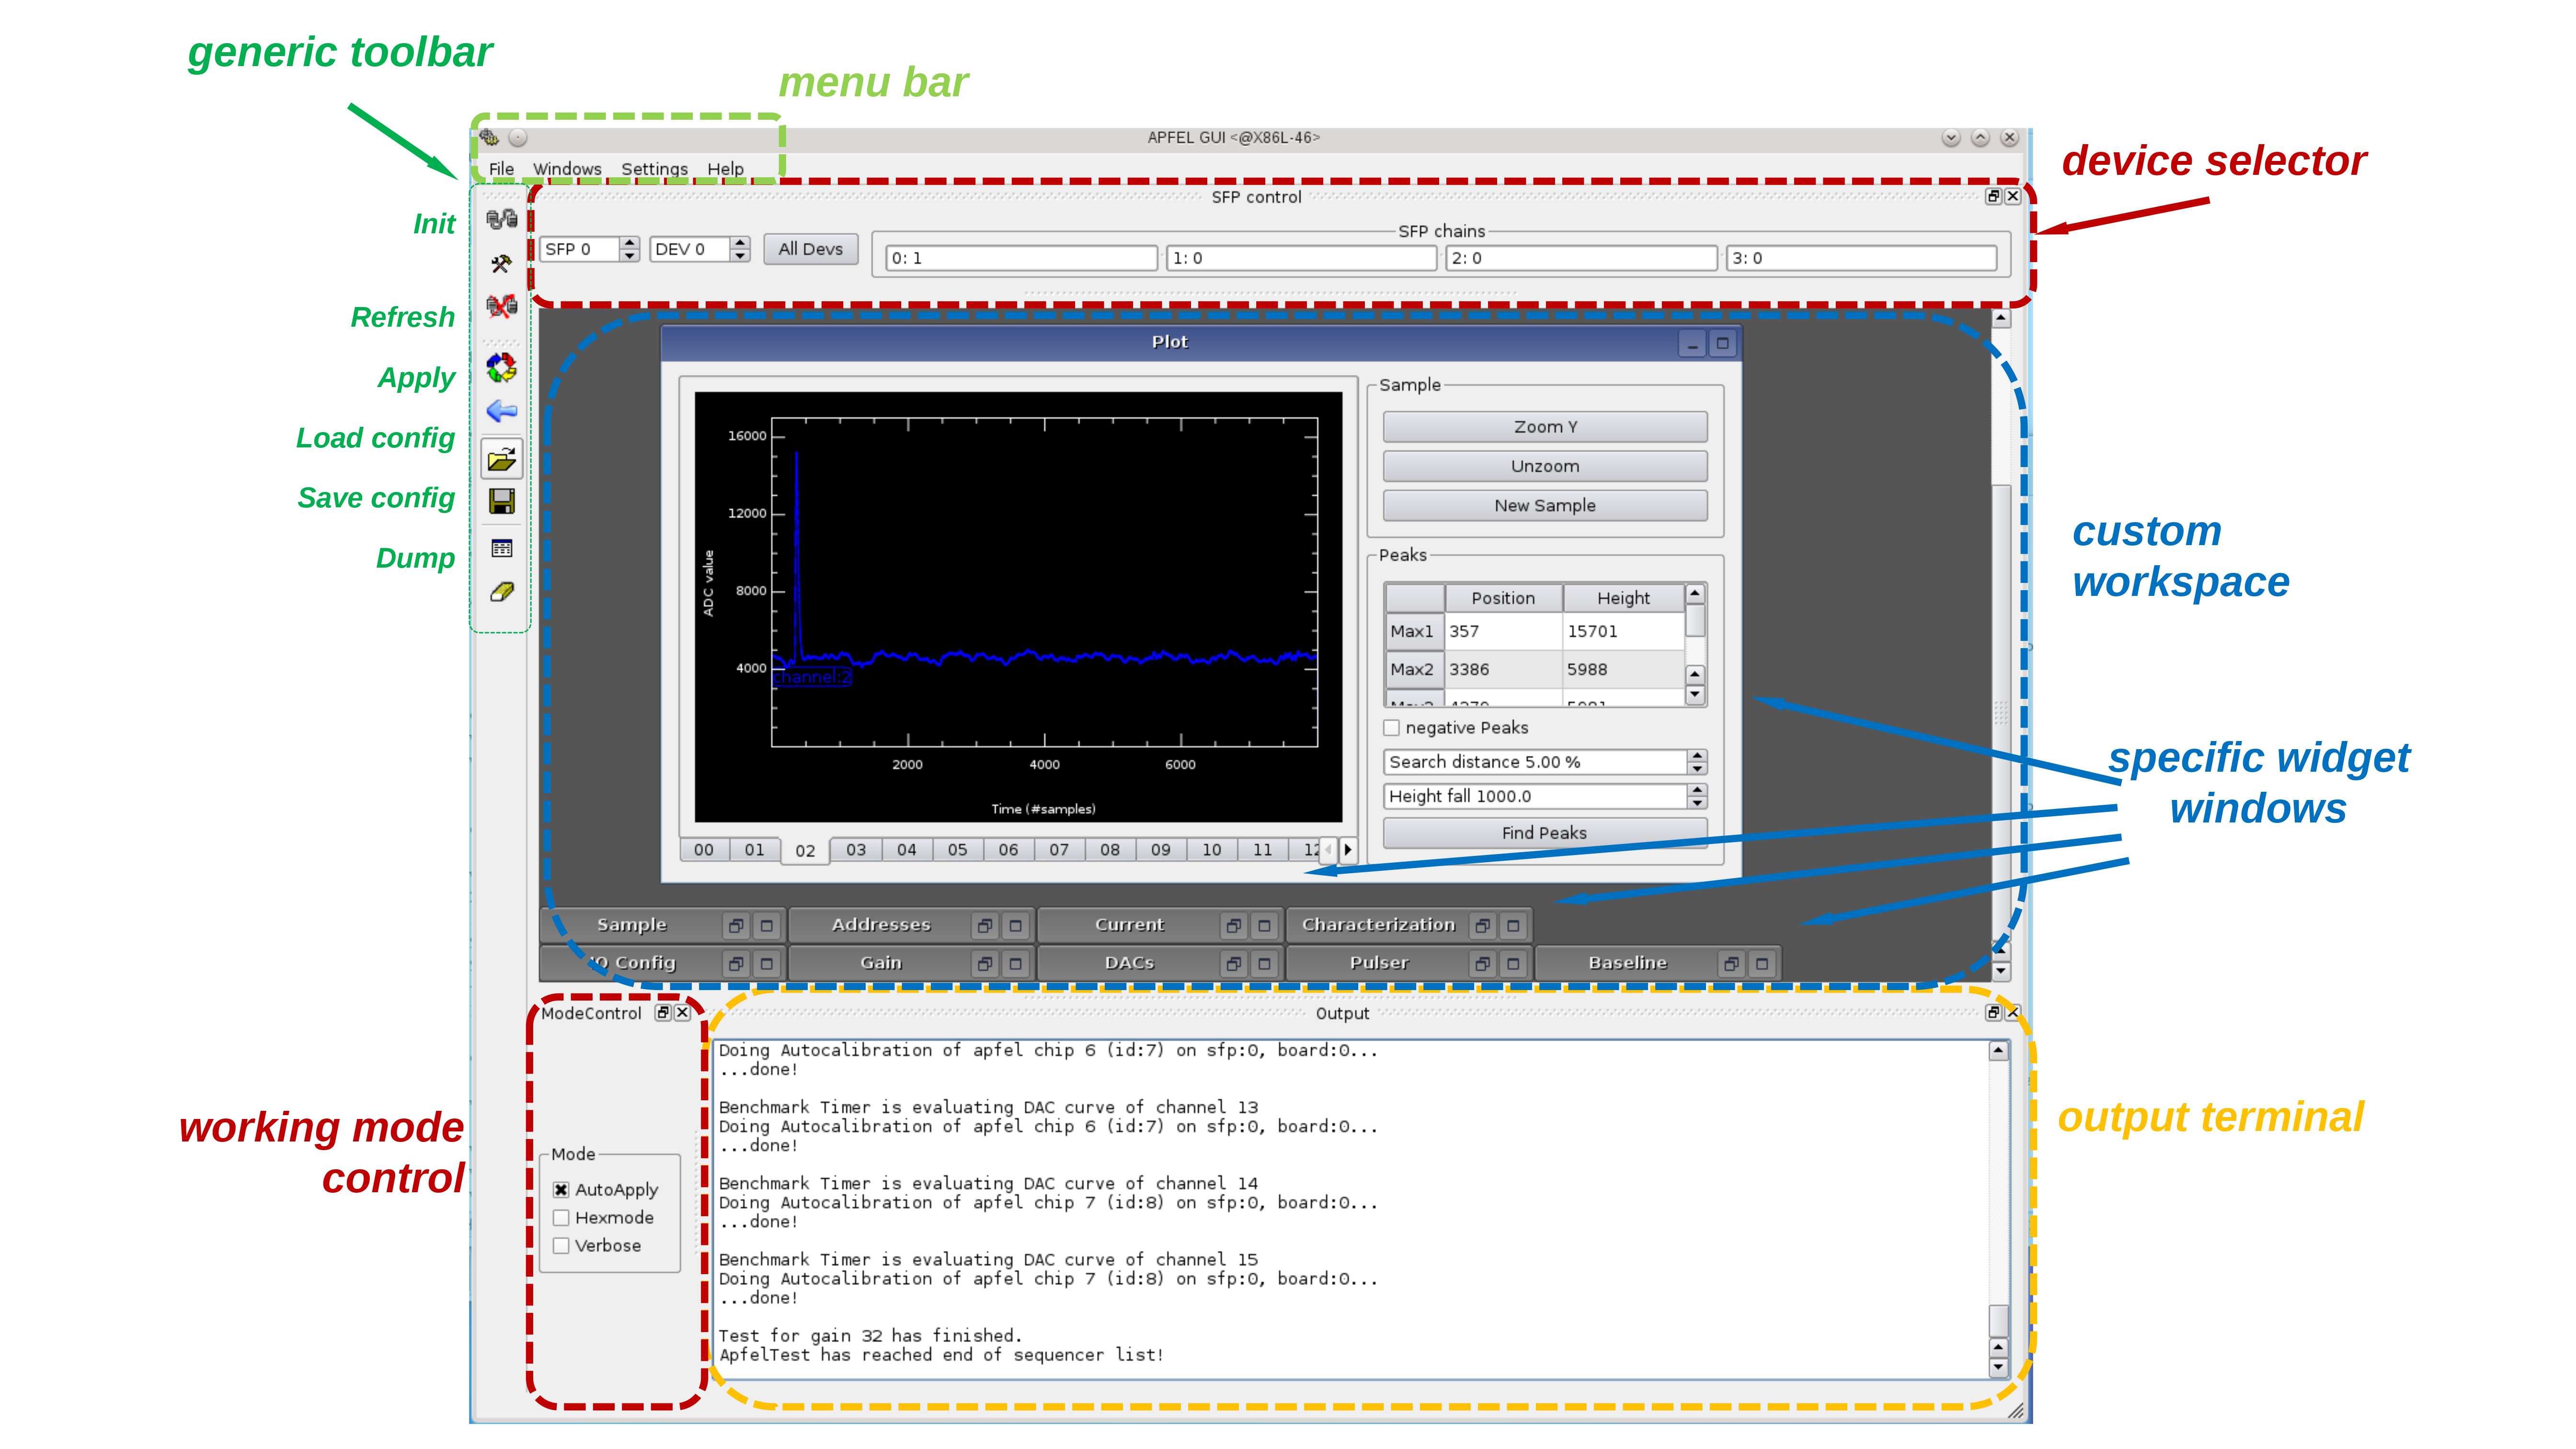Open the Load config folder icon
Screen dimensions: 2576x1449
501,459
